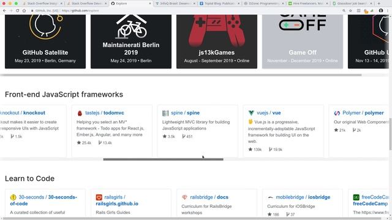The image size is (392, 220).
Task: Click the frameworks section horizontal scrollbar thumb
Action: 164,159
